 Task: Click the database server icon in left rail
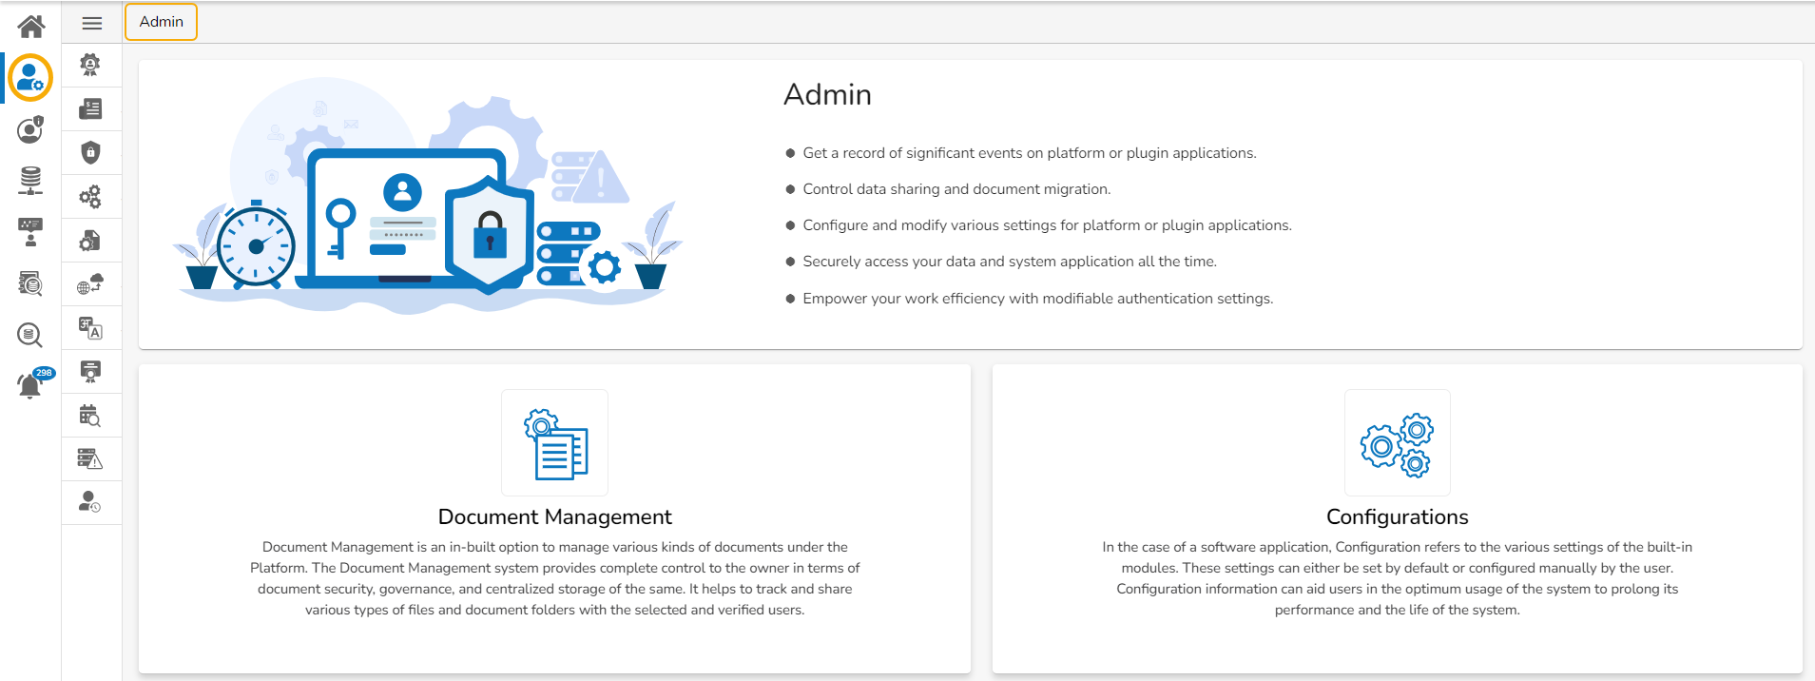tap(30, 180)
